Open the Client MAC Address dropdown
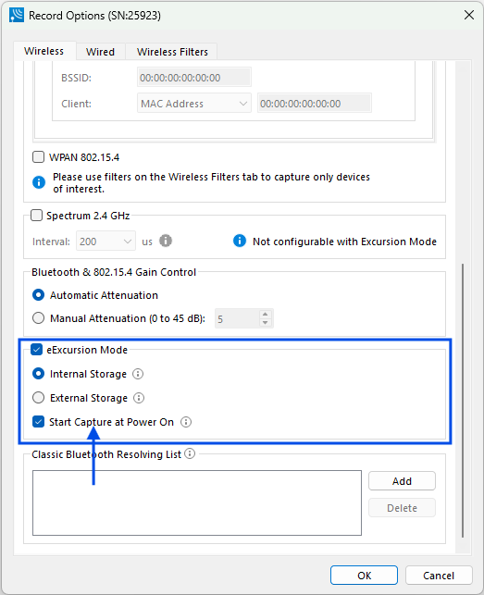484x595 pixels. click(194, 104)
